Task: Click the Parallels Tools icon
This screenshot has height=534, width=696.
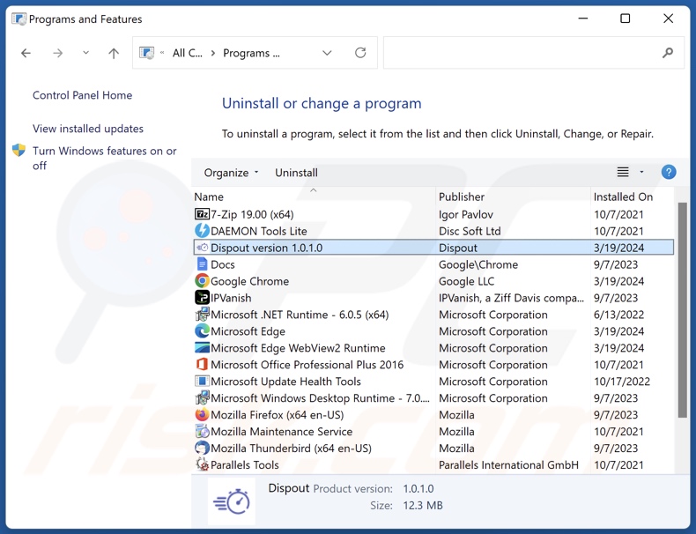Action: coord(202,464)
